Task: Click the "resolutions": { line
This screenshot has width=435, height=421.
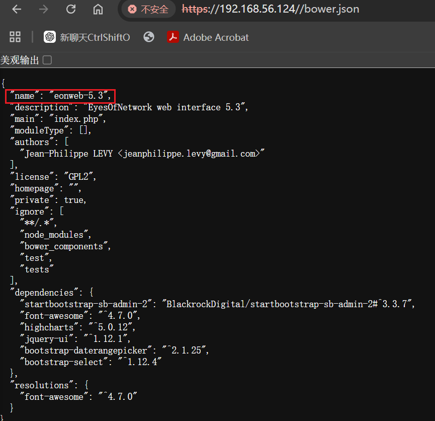Action: tap(49, 385)
